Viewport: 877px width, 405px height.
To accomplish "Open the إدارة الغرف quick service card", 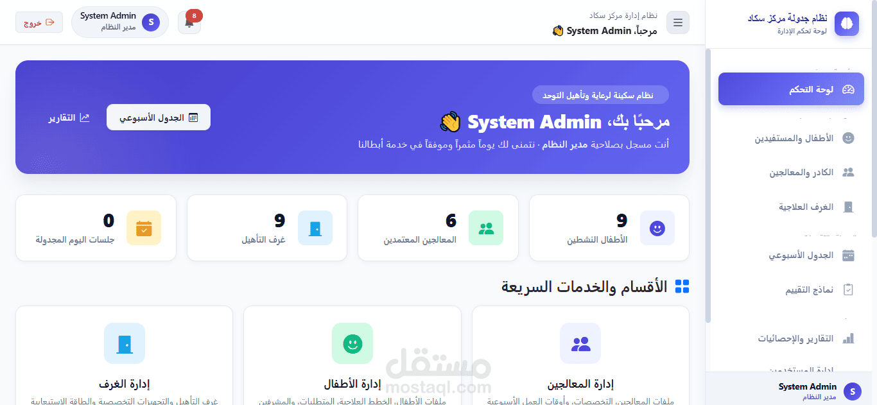I will click(x=125, y=356).
